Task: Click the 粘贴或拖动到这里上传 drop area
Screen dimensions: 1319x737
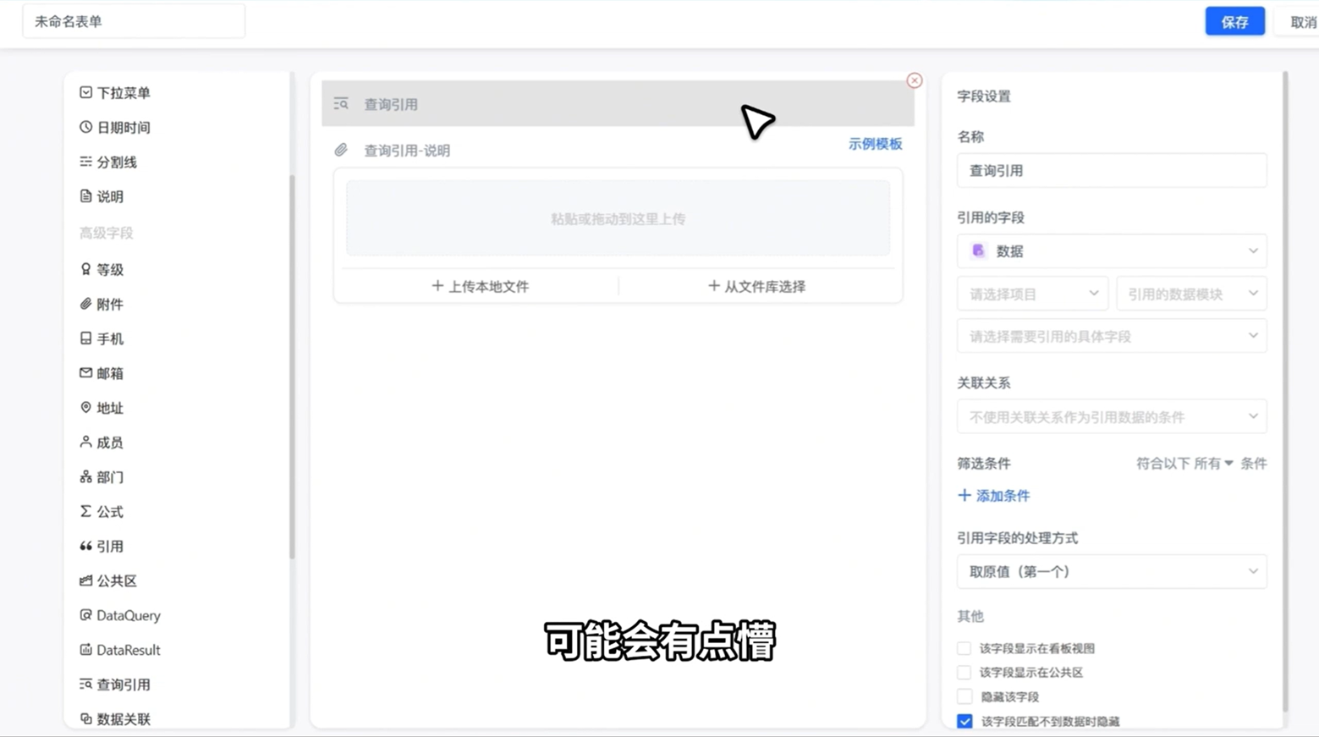Action: [x=618, y=218]
